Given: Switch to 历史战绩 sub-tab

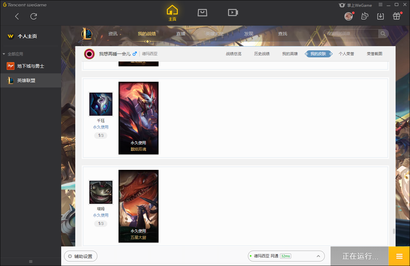Looking at the screenshot, I should (x=262, y=54).
